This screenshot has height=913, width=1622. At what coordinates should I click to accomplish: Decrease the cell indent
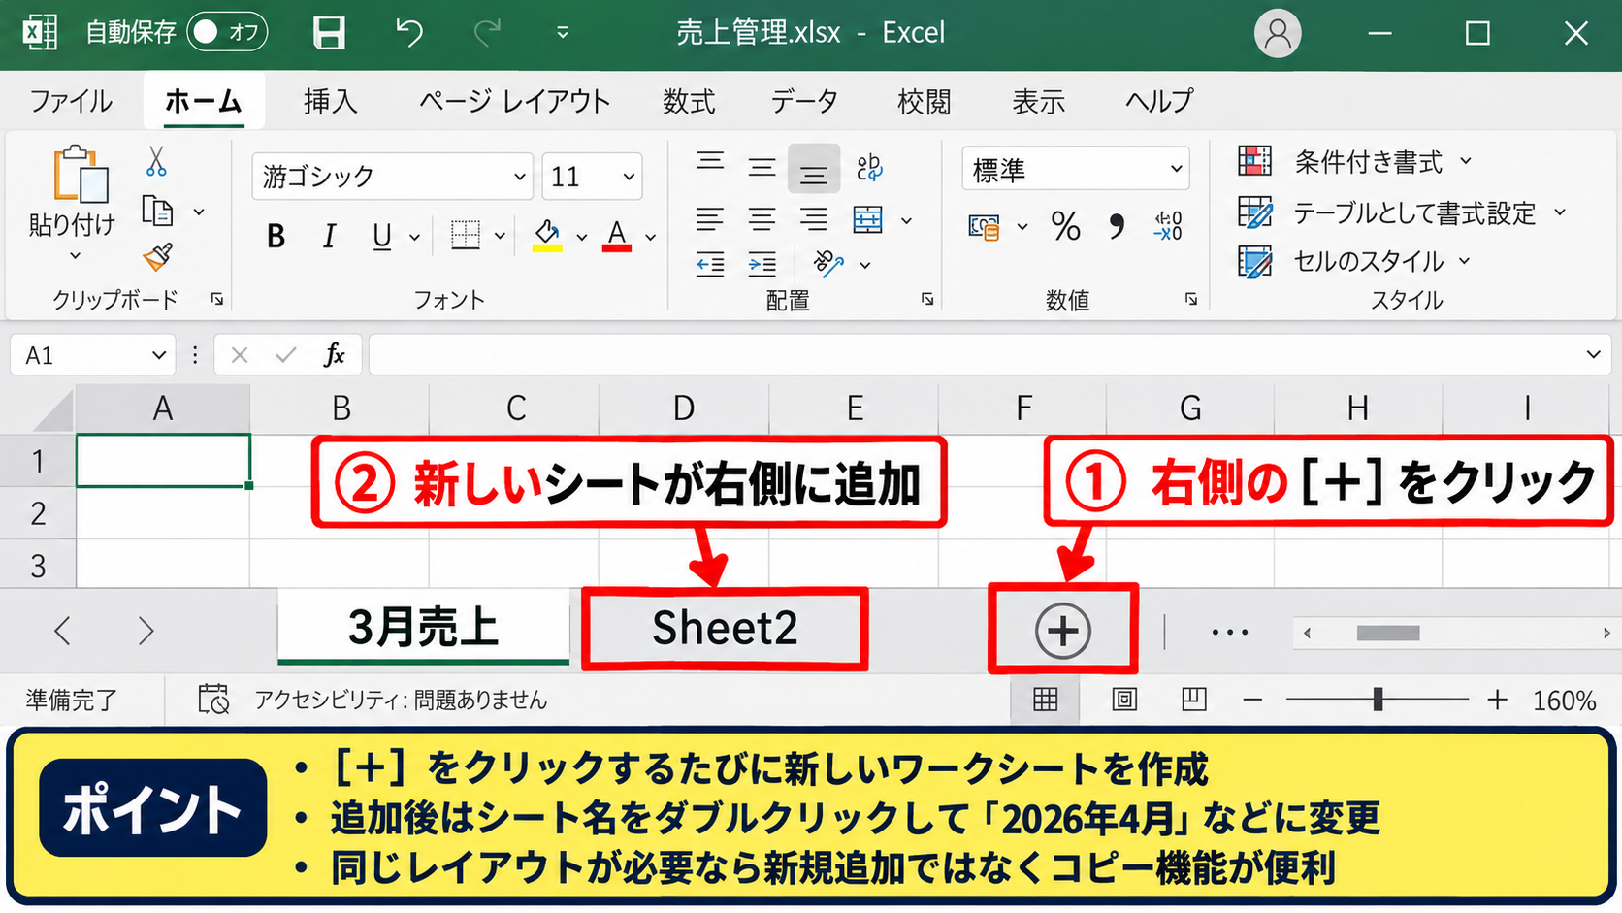710,264
